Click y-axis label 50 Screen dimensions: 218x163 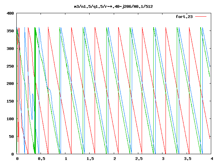(11, 137)
